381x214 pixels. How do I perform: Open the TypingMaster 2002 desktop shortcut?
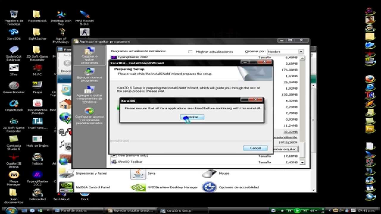(37, 178)
